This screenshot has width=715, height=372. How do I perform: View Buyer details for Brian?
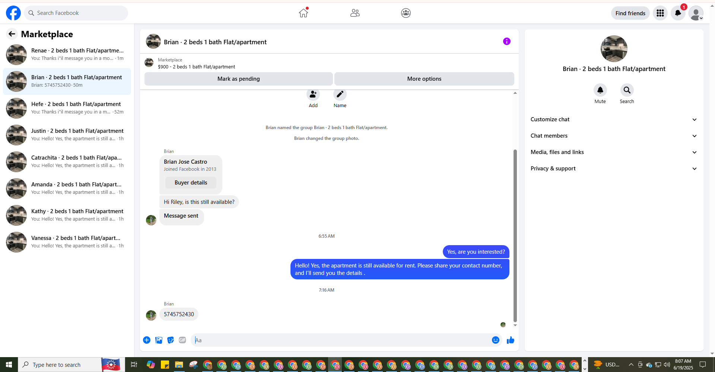click(x=191, y=183)
